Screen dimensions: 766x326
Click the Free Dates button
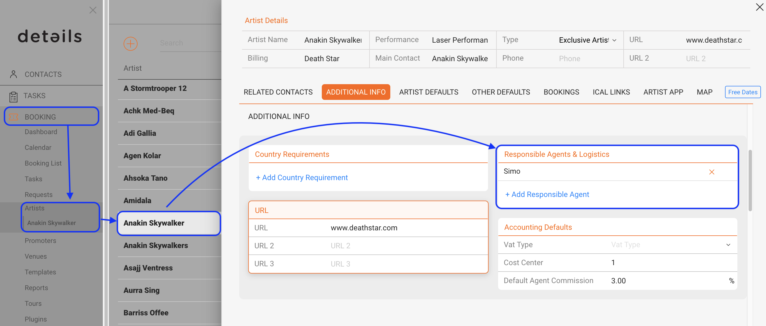[742, 92]
